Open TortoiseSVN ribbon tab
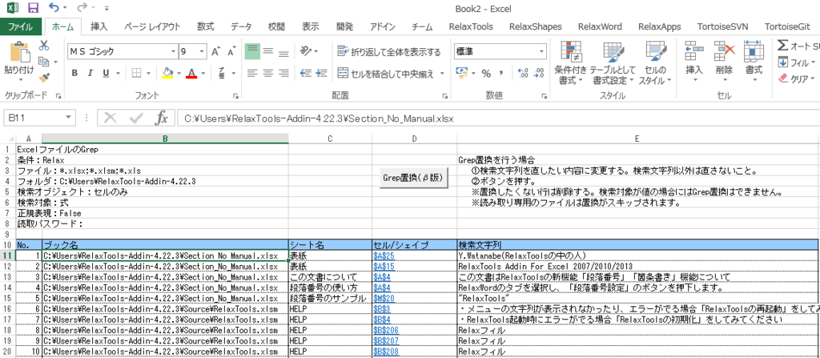The image size is (820, 358). 723,26
